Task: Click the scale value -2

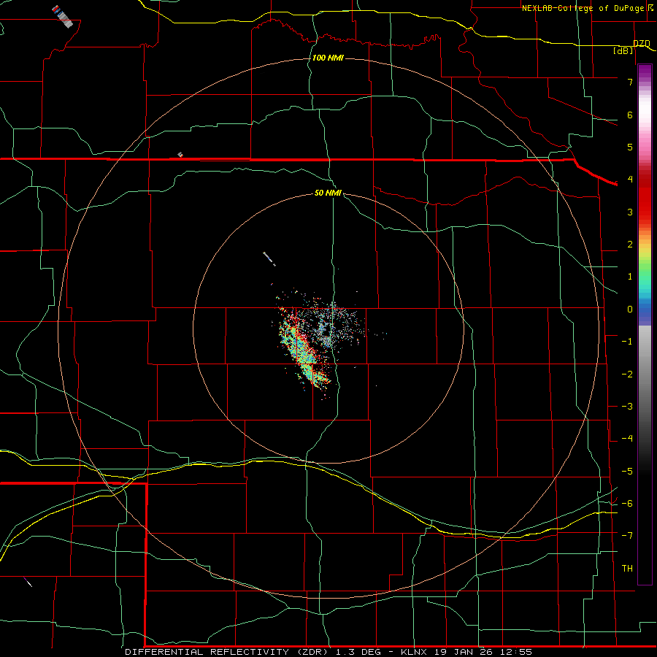Action: click(x=627, y=374)
